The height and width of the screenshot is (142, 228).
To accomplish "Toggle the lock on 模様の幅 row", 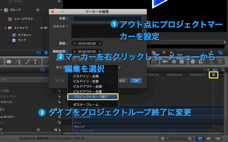I will [x=59, y=102].
